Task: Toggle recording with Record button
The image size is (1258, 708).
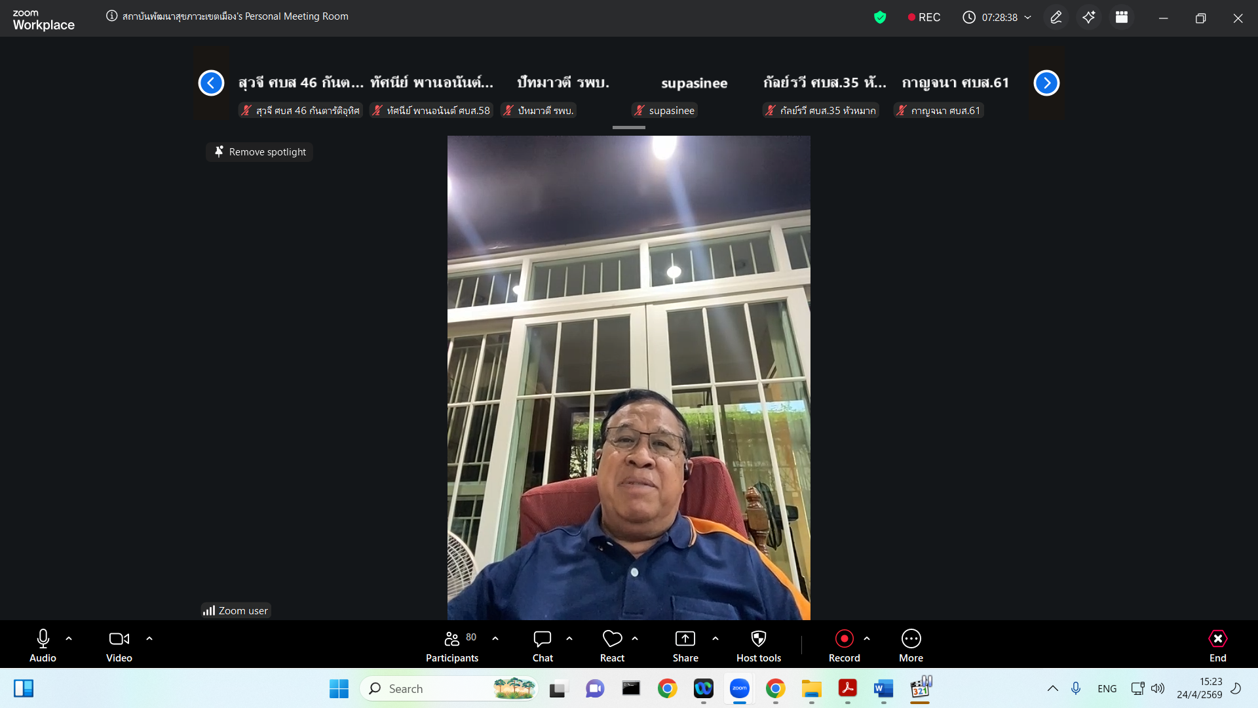Action: click(x=844, y=646)
